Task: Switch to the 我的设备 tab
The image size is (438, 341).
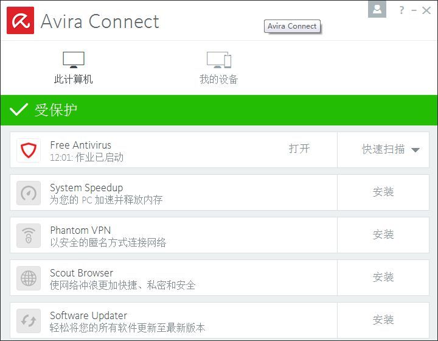Action: (219, 68)
